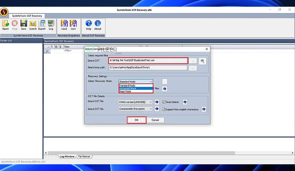Select the SysInfoTools OST Recovery ribbon tab
The height and width of the screenshot is (171, 295).
pyautogui.click(x=27, y=16)
